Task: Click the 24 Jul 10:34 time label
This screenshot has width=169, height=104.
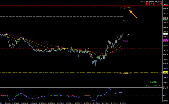Action: [7, 103]
